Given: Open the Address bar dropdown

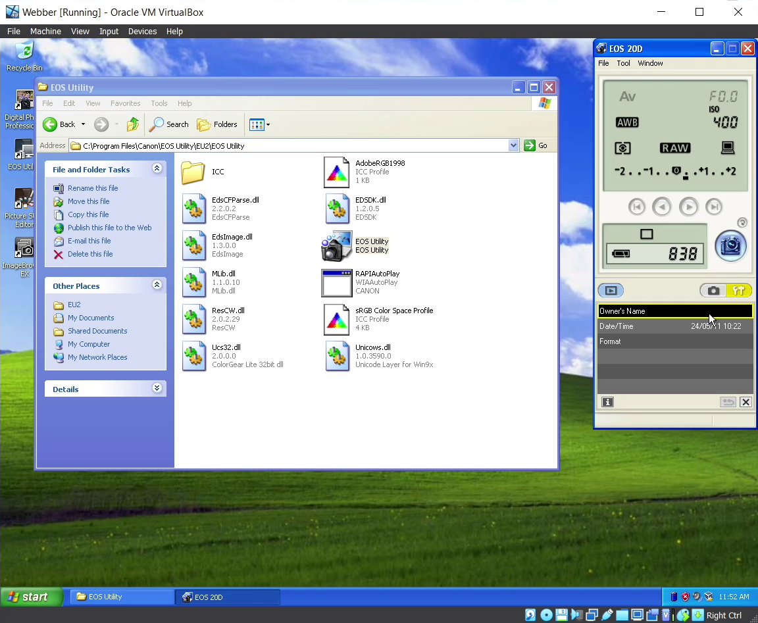Looking at the screenshot, I should coord(514,146).
